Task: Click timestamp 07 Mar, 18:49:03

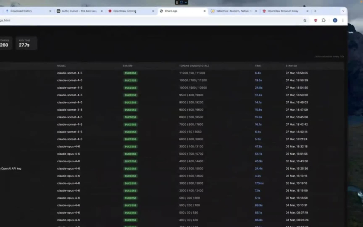Action: (297, 102)
